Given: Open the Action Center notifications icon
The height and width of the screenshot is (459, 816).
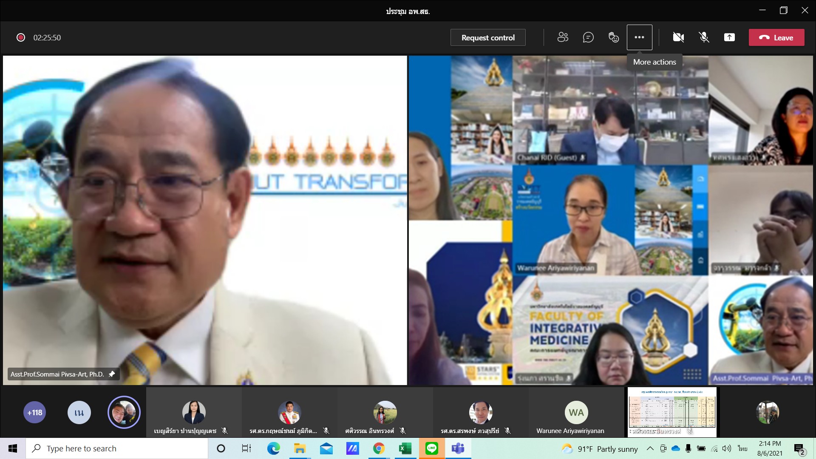Looking at the screenshot, I should (x=799, y=448).
